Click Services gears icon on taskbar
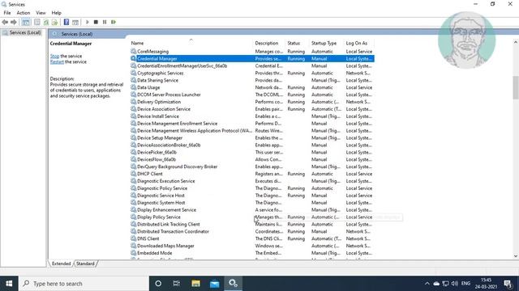 (x=233, y=284)
